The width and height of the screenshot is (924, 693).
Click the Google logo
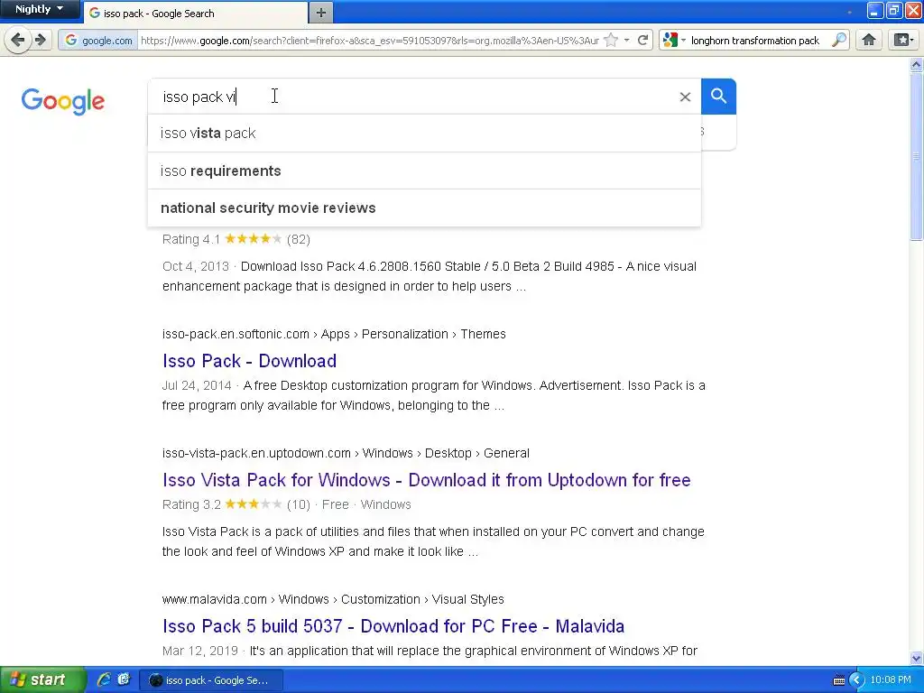63,101
